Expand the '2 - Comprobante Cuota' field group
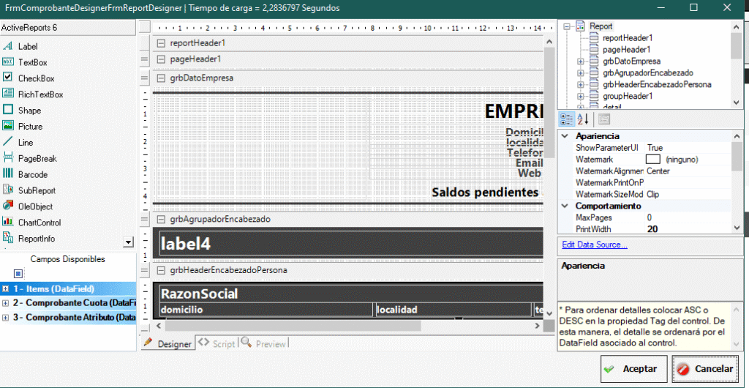The image size is (749, 388). point(6,303)
